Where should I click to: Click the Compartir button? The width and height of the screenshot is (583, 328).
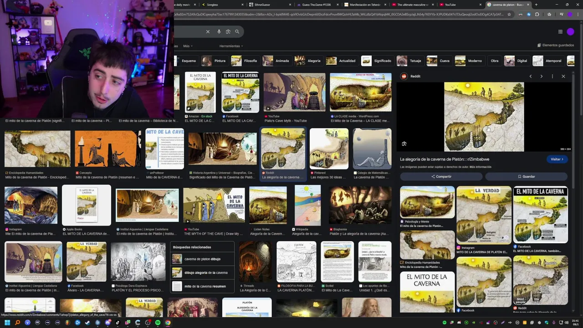click(441, 176)
